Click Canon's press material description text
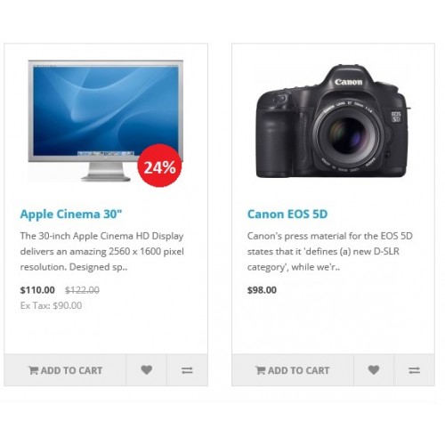 pyautogui.click(x=330, y=251)
